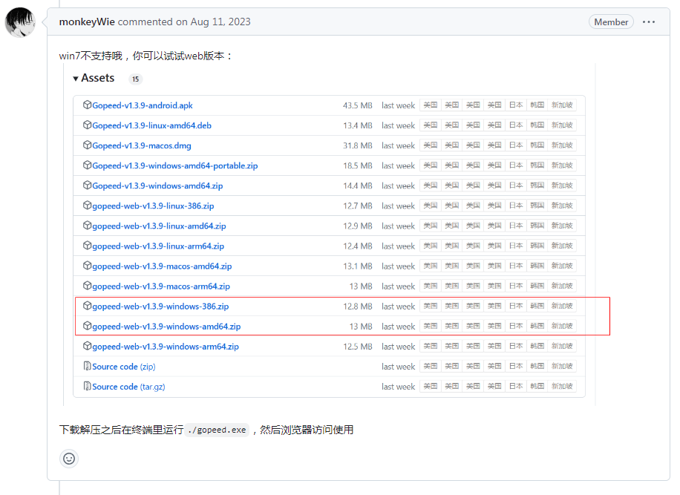The image size is (680, 495).
Task: Click 日本 mirror in the android.apk row
Action: point(516,105)
